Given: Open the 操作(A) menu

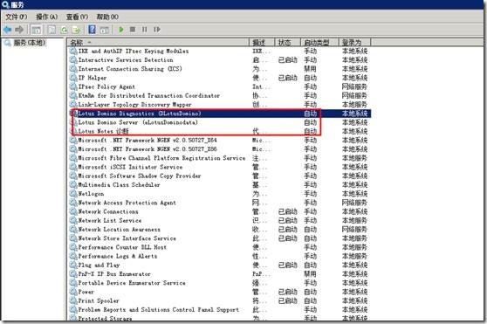Looking at the screenshot, I should click(x=46, y=17).
